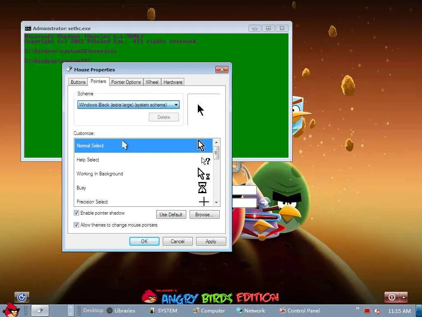
Task: Click the mouse taskbar button
Action: 40,310
